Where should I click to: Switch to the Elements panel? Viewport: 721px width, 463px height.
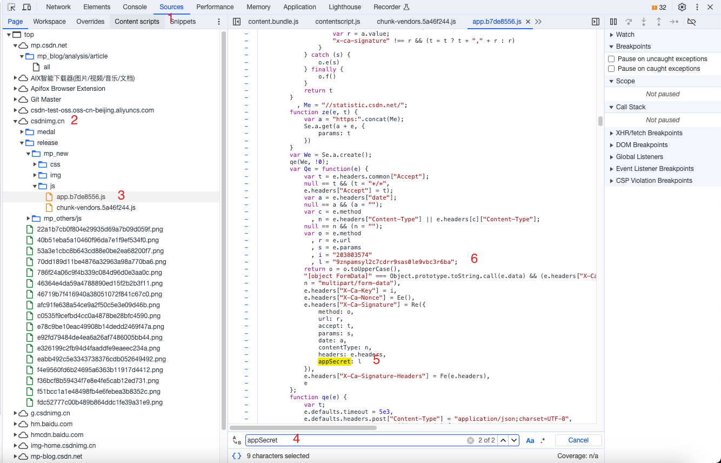coord(97,7)
